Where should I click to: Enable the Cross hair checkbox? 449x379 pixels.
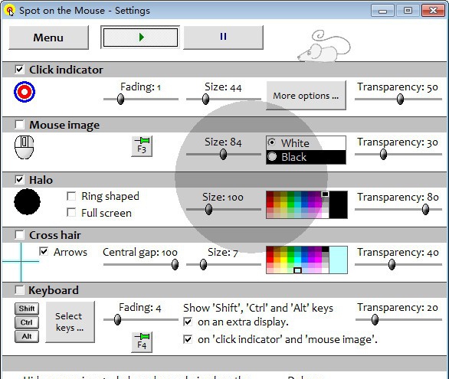coord(19,235)
